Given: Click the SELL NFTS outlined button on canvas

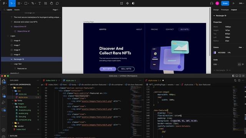Looking at the screenshot, I should (126, 69).
